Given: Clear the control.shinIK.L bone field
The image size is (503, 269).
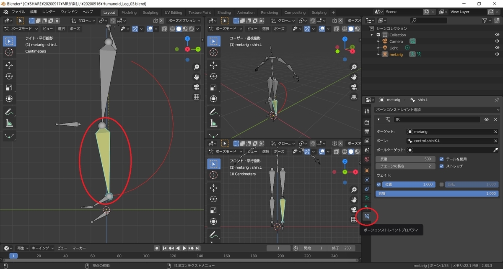Looking at the screenshot, I should pyautogui.click(x=495, y=141).
